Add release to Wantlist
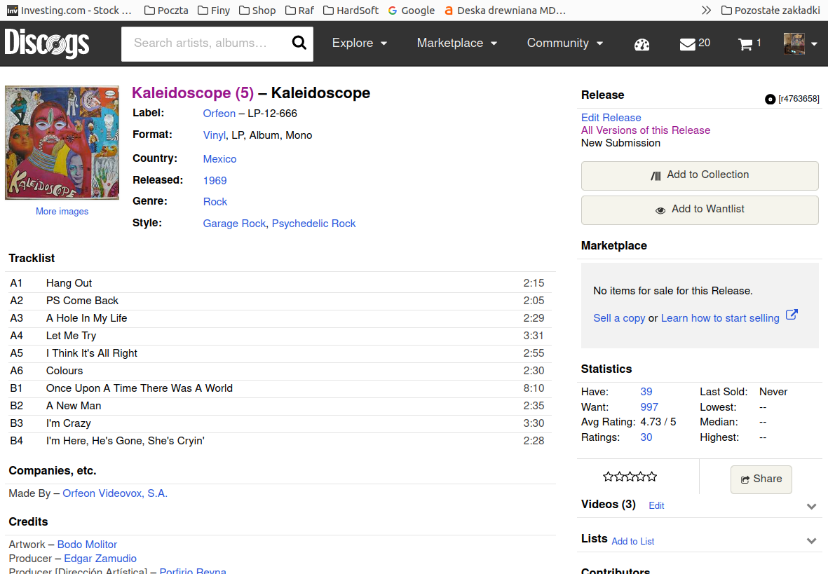828x574 pixels. [x=699, y=210]
